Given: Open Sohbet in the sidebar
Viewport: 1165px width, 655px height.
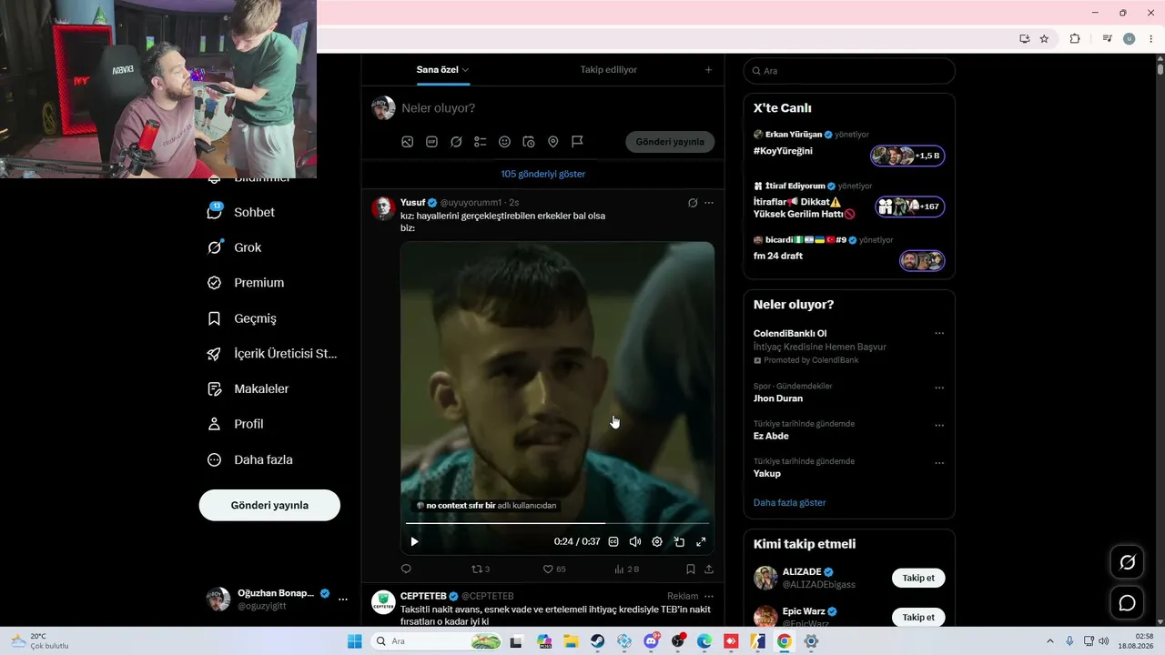Looking at the screenshot, I should [x=241, y=212].
